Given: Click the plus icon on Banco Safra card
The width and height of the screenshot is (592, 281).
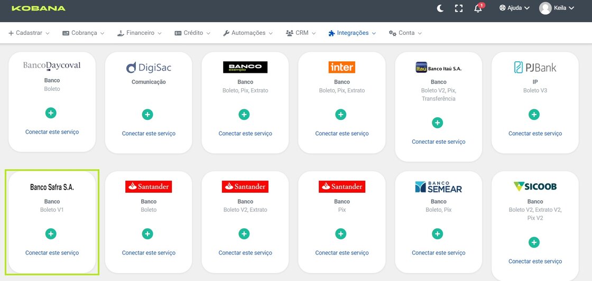Looking at the screenshot, I should click(51, 234).
